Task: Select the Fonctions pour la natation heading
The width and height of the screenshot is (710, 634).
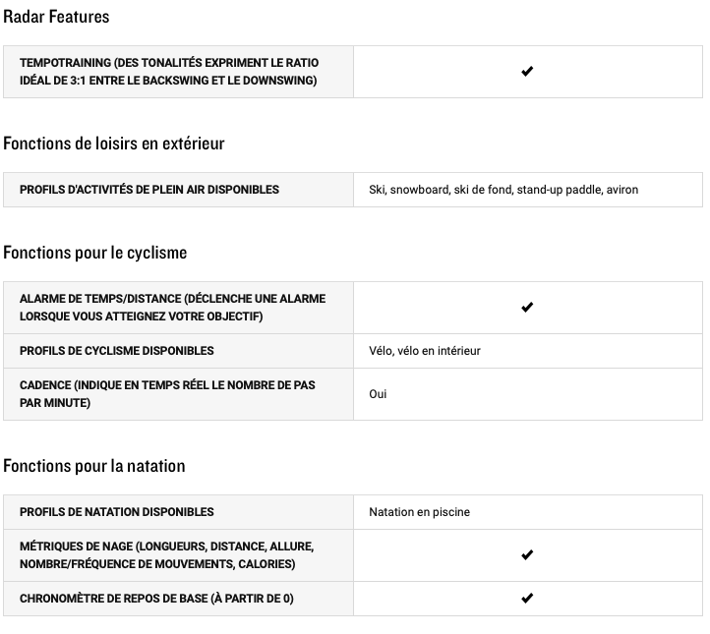Action: click(x=94, y=466)
